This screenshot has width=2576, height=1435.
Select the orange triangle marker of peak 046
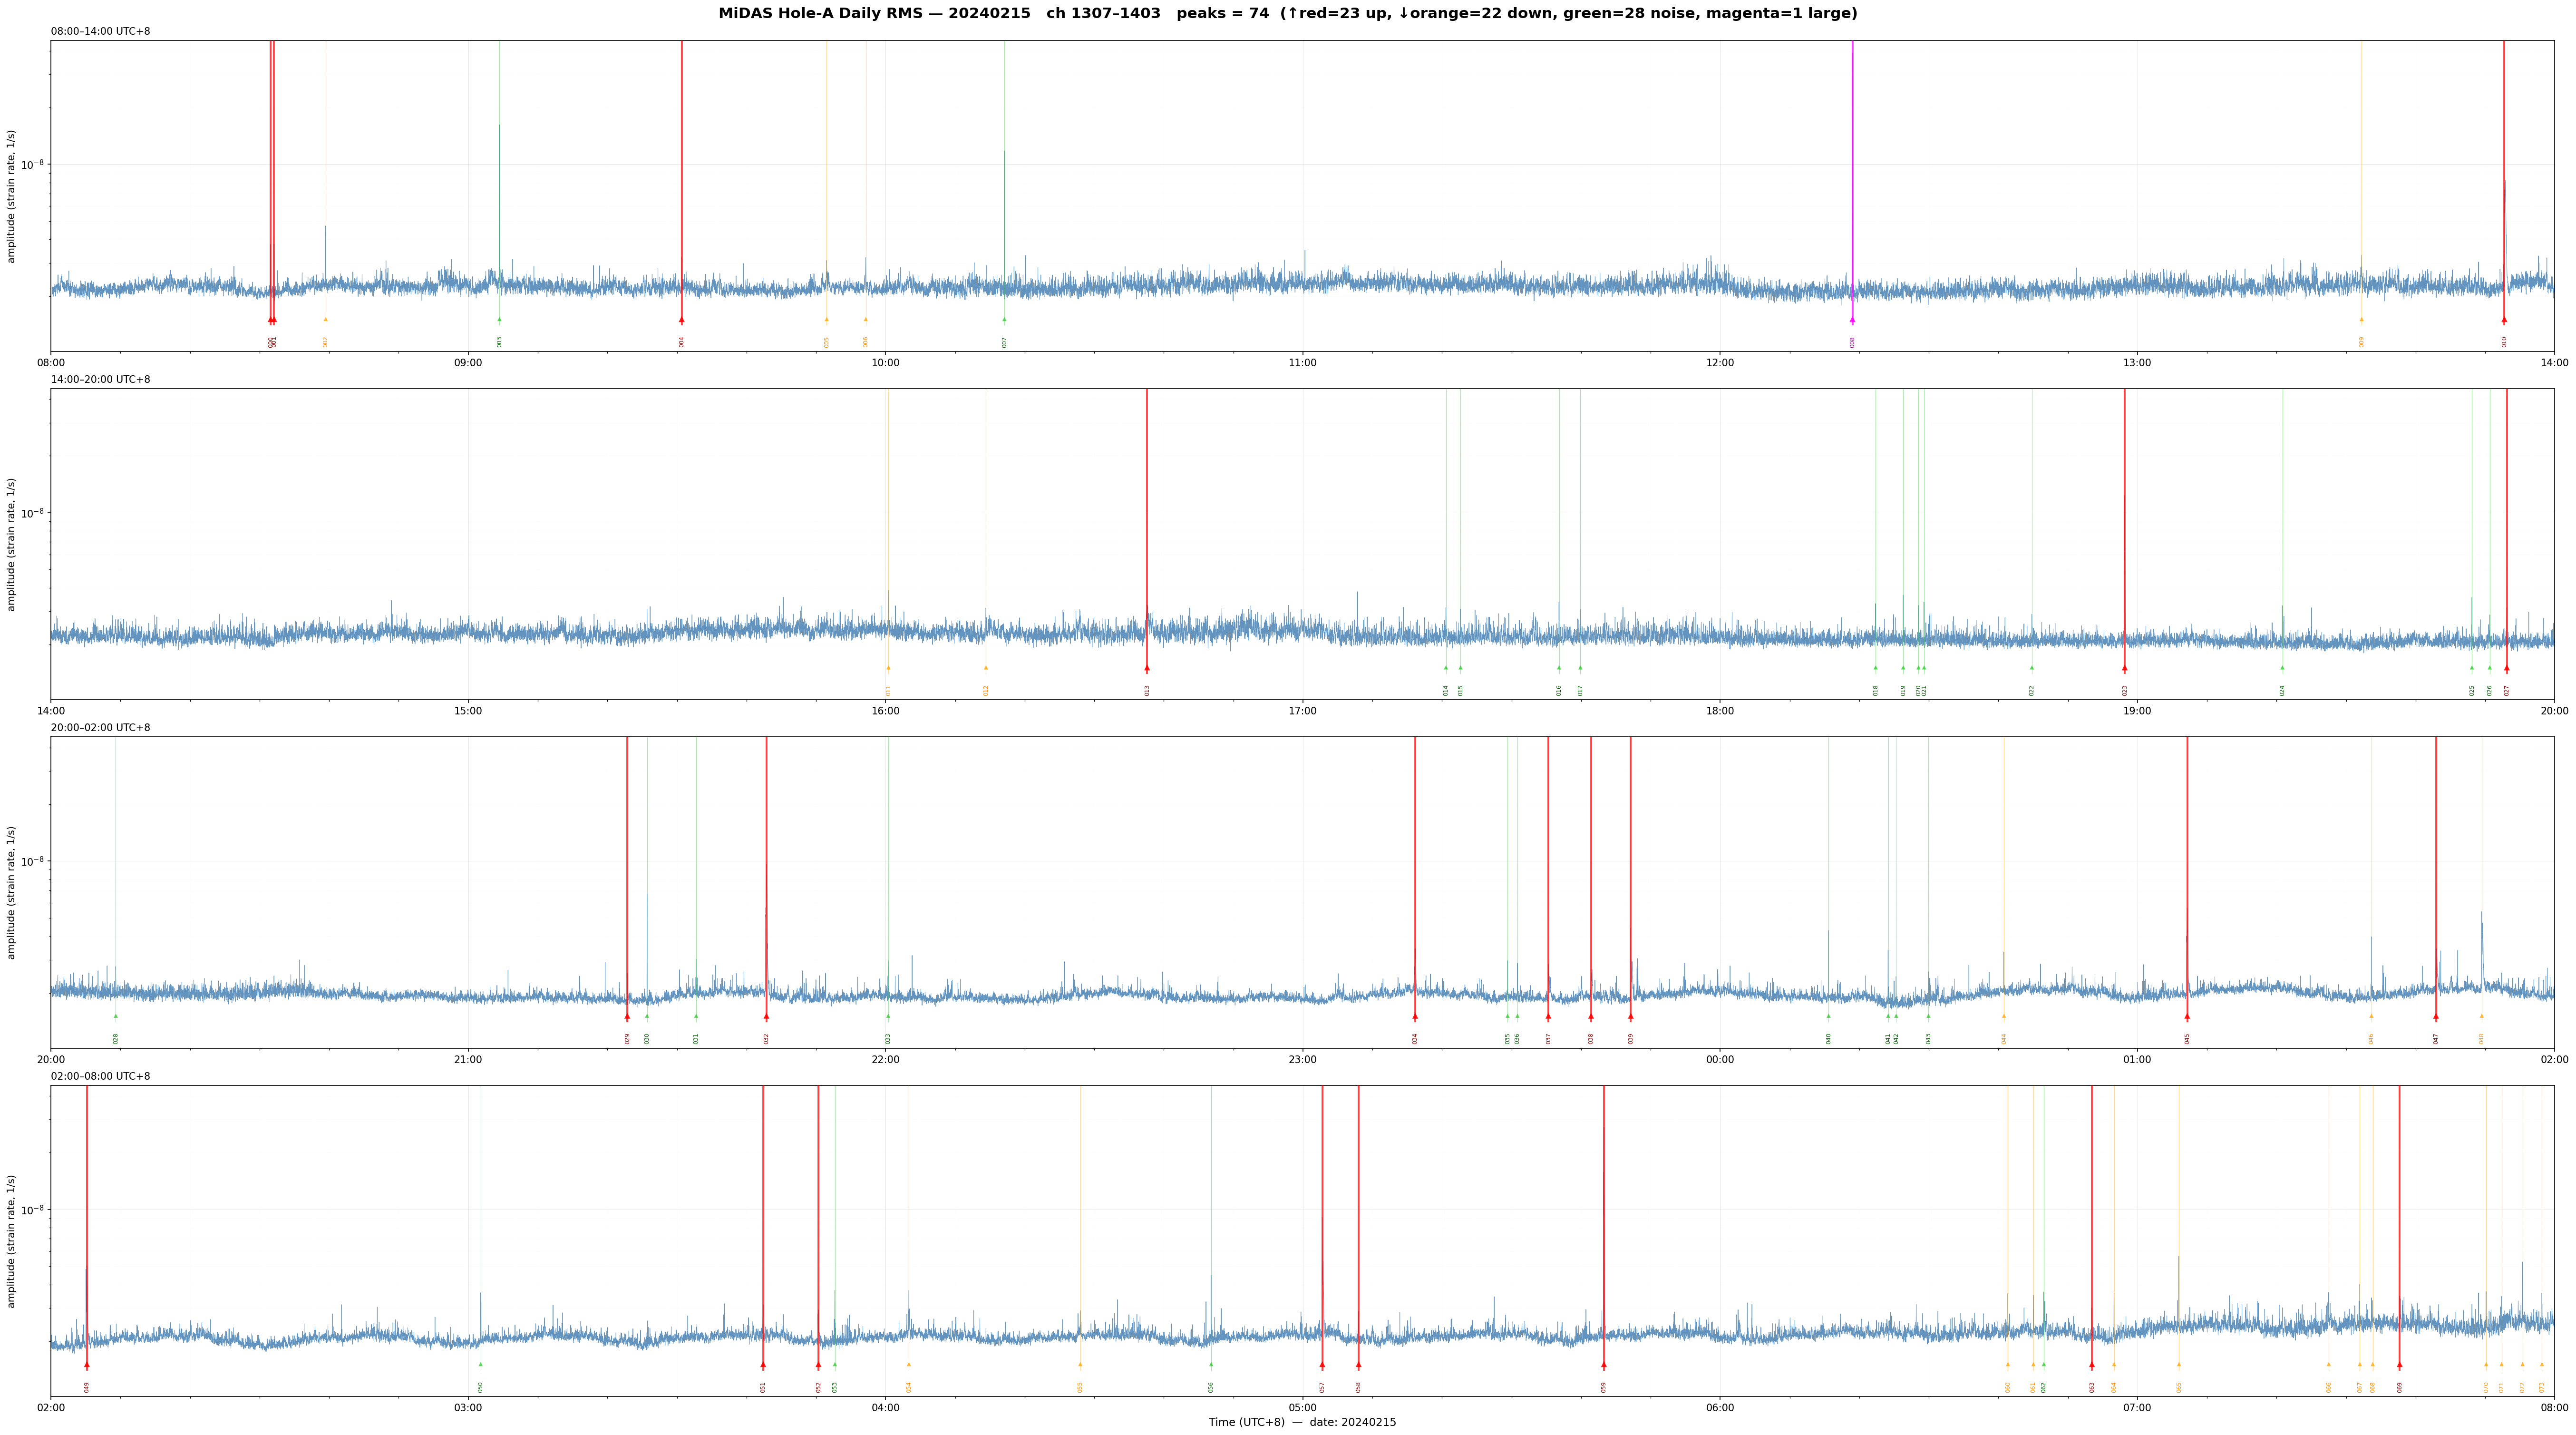click(x=2371, y=1016)
